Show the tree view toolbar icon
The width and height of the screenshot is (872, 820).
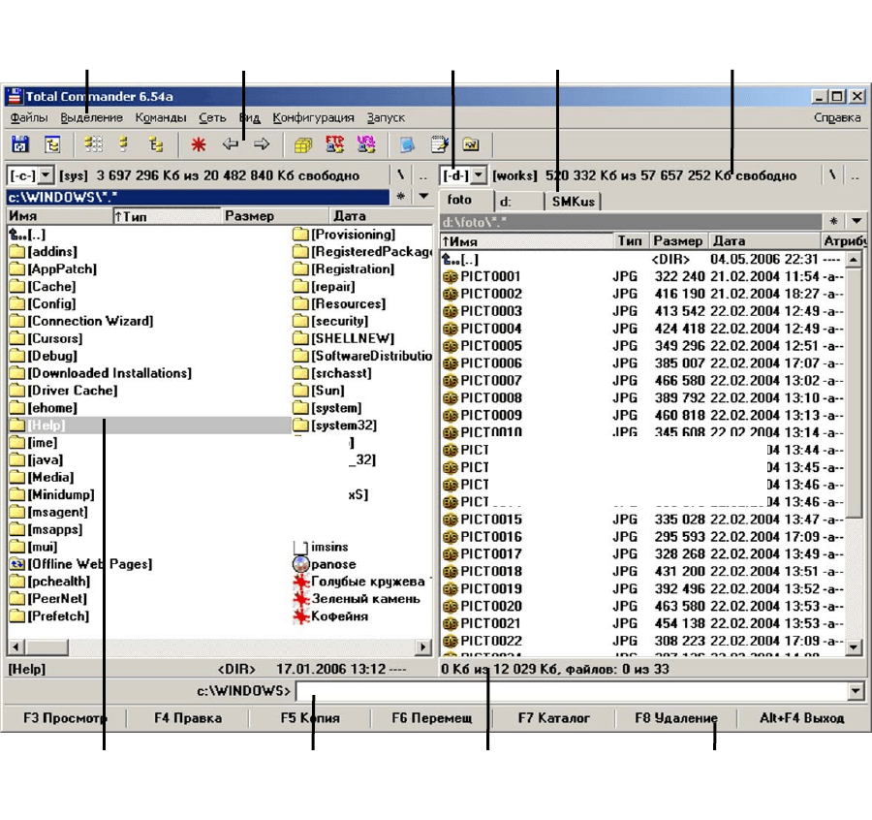[x=156, y=144]
